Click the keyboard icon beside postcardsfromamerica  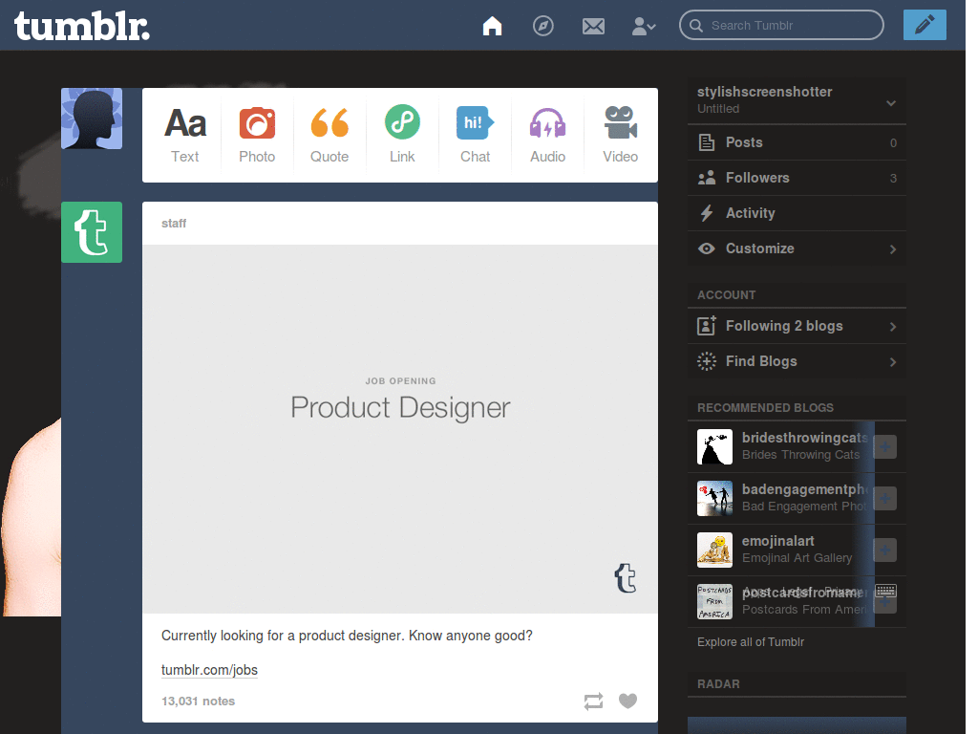click(x=885, y=591)
